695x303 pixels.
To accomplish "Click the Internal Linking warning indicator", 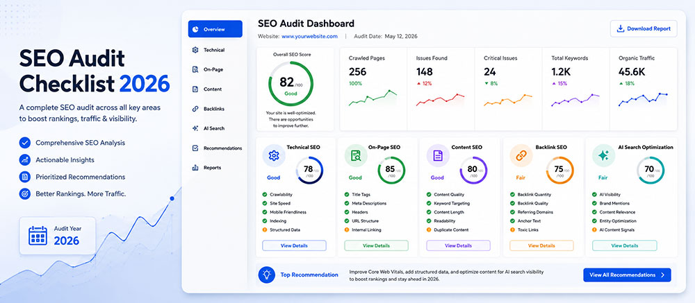I will point(347,230).
